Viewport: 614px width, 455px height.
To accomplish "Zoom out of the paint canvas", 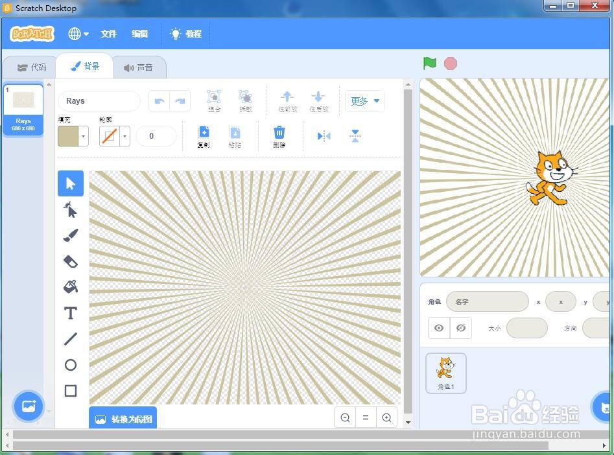I will coord(345,418).
